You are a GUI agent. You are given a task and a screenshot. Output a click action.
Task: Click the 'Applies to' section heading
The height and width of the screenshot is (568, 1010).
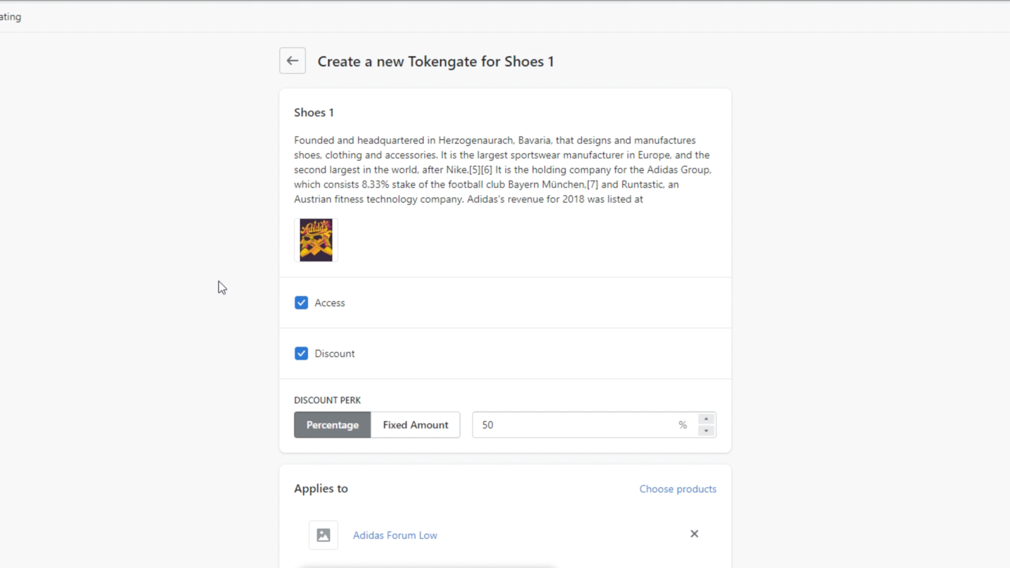tap(321, 488)
